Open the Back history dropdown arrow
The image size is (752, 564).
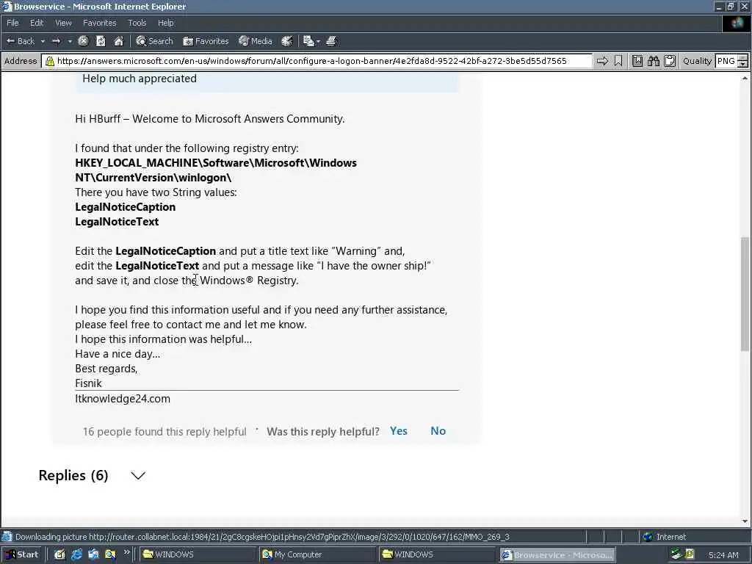43,41
